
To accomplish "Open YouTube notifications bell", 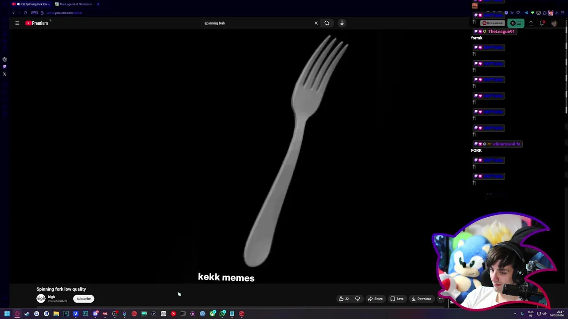I will coord(542,23).
